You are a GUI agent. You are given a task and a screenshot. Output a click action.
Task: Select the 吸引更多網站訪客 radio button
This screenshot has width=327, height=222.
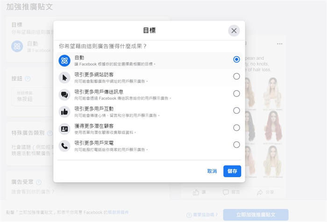[236, 76]
